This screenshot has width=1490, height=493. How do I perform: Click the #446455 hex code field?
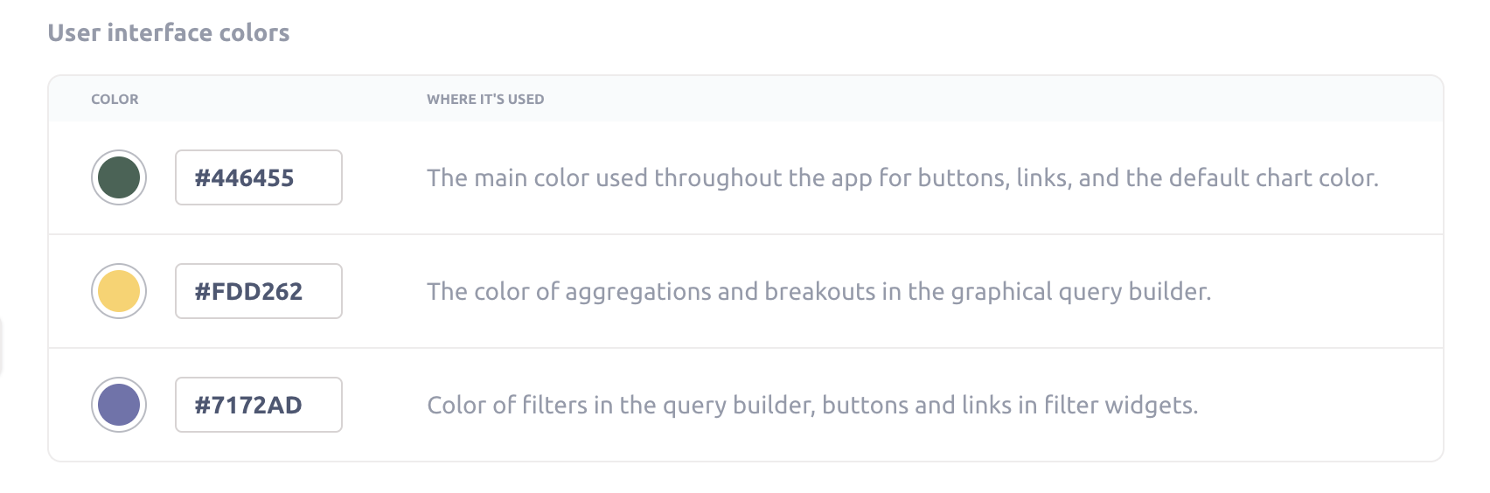258,177
